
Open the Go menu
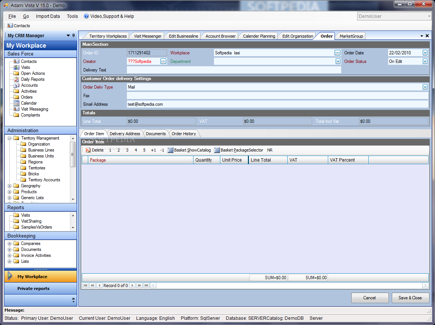tap(26, 16)
